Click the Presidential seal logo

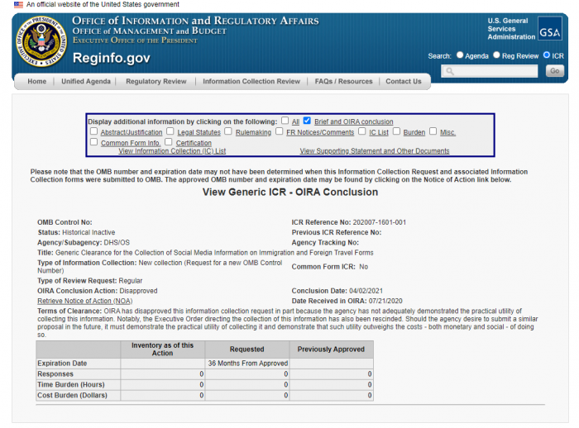[x=40, y=44]
